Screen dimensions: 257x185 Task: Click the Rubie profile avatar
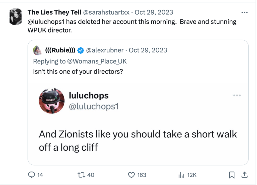tap(37, 50)
